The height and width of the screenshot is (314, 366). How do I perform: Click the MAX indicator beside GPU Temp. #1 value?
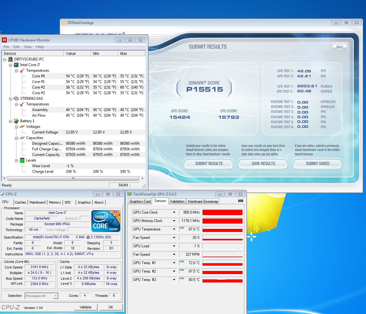pos(182,262)
